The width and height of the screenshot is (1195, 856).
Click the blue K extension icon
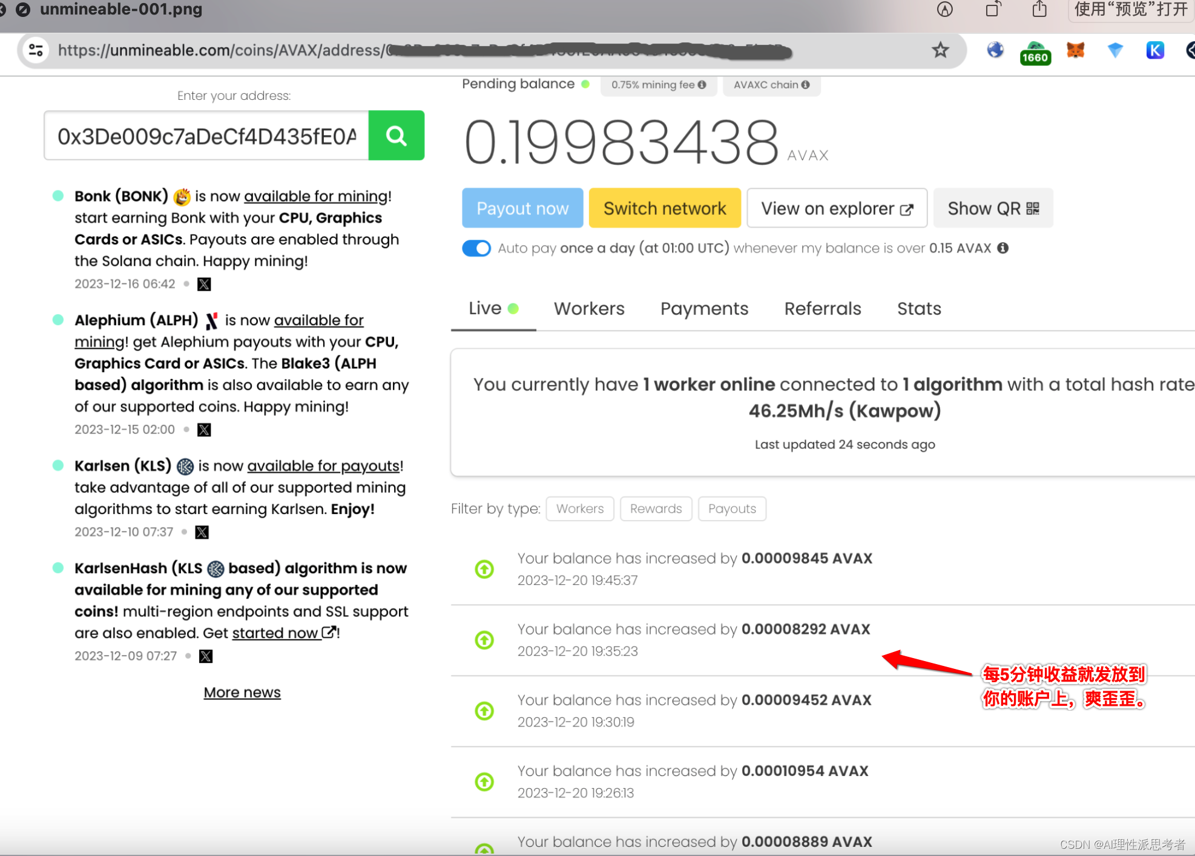coord(1154,50)
